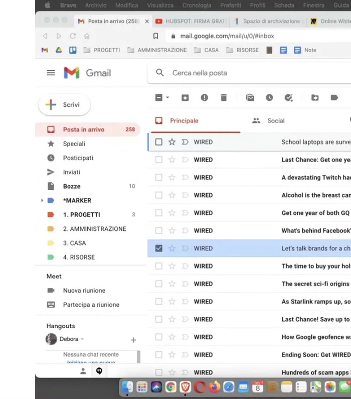Select checkbox for 'What's behind Facebook' email
The image size is (351, 399).
tap(159, 230)
